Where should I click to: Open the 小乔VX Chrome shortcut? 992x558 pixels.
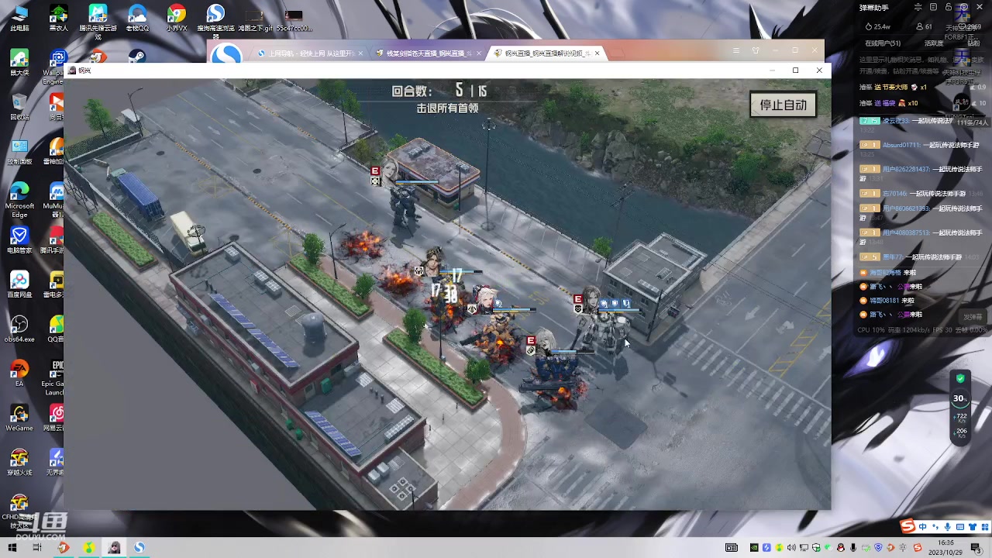click(x=177, y=18)
